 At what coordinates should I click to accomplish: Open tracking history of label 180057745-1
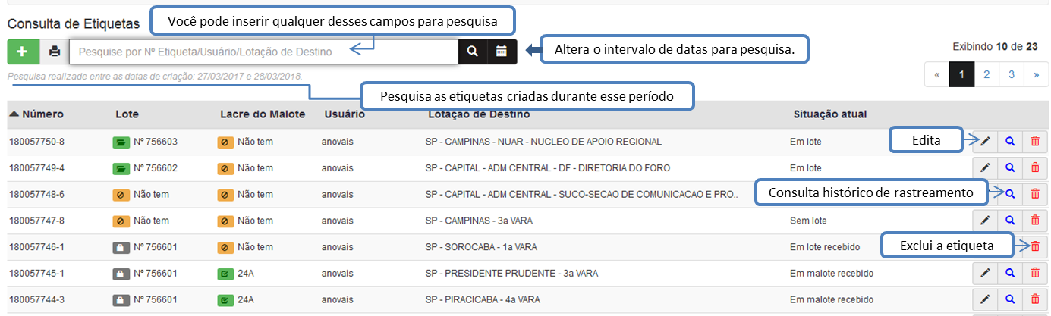[x=1010, y=273]
